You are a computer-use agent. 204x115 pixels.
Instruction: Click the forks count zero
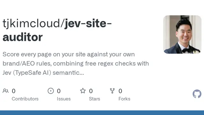(120, 91)
